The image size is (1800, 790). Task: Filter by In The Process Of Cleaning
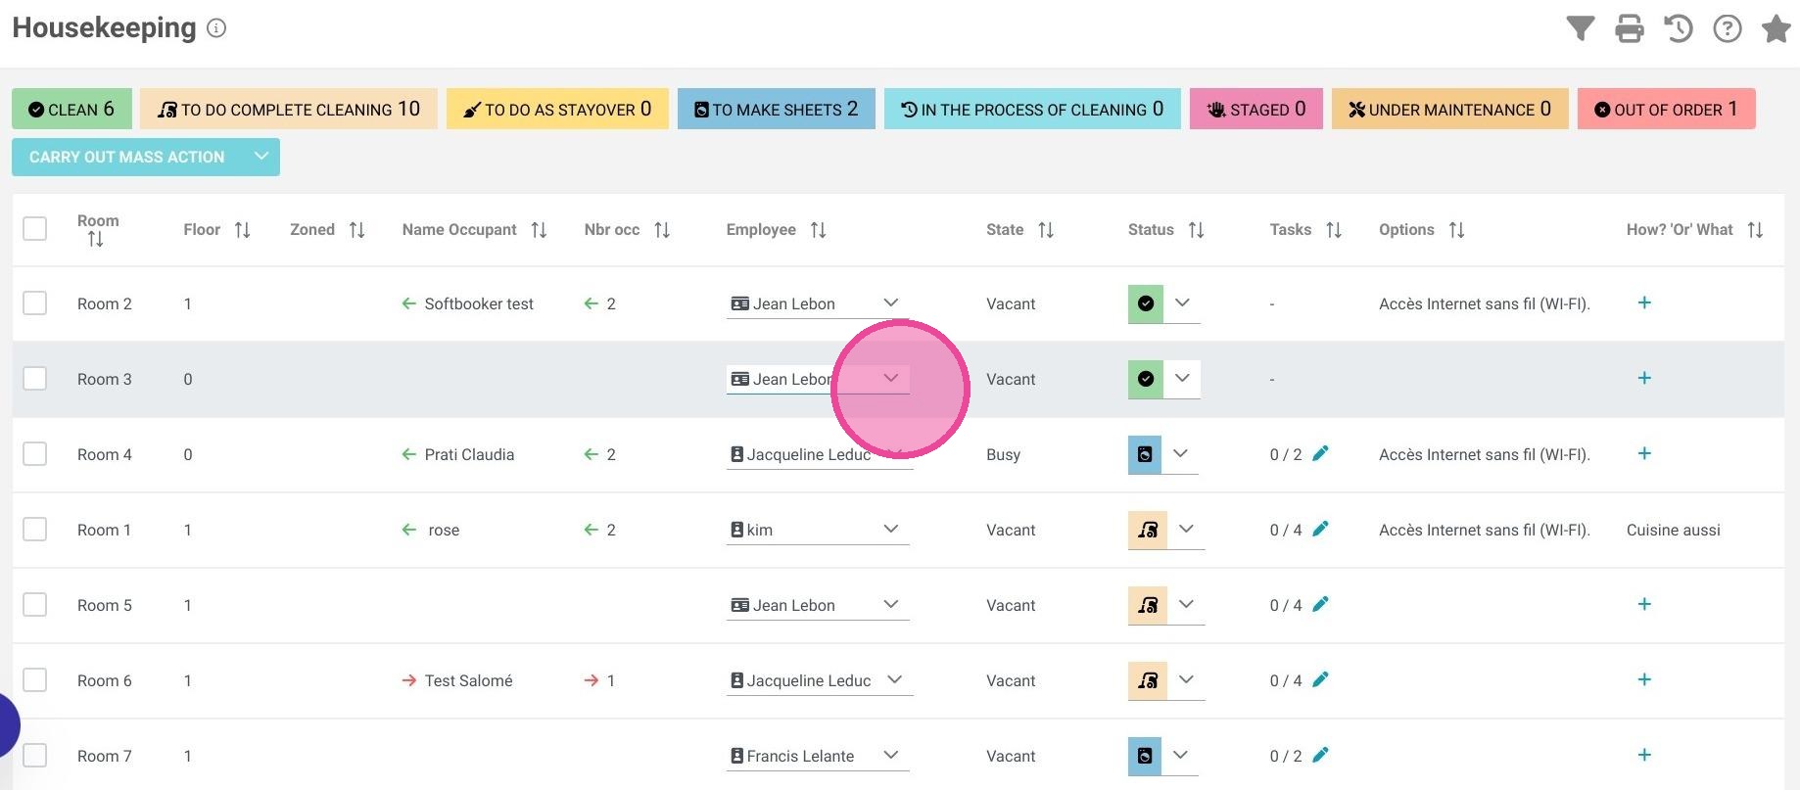point(1032,109)
